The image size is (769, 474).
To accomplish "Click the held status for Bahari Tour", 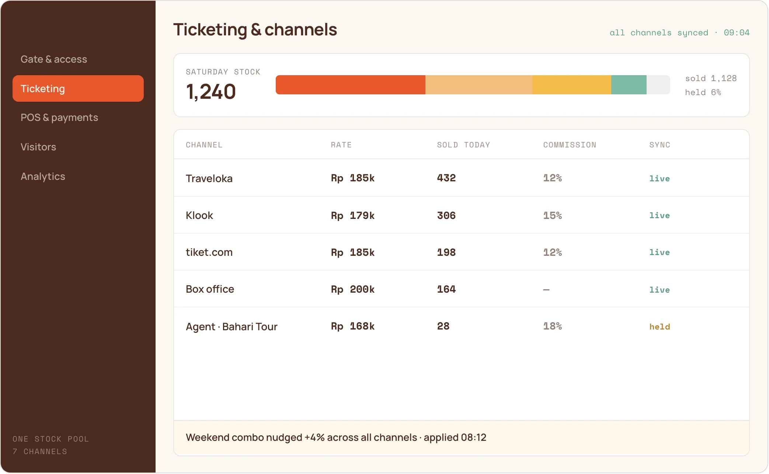I will [660, 327].
